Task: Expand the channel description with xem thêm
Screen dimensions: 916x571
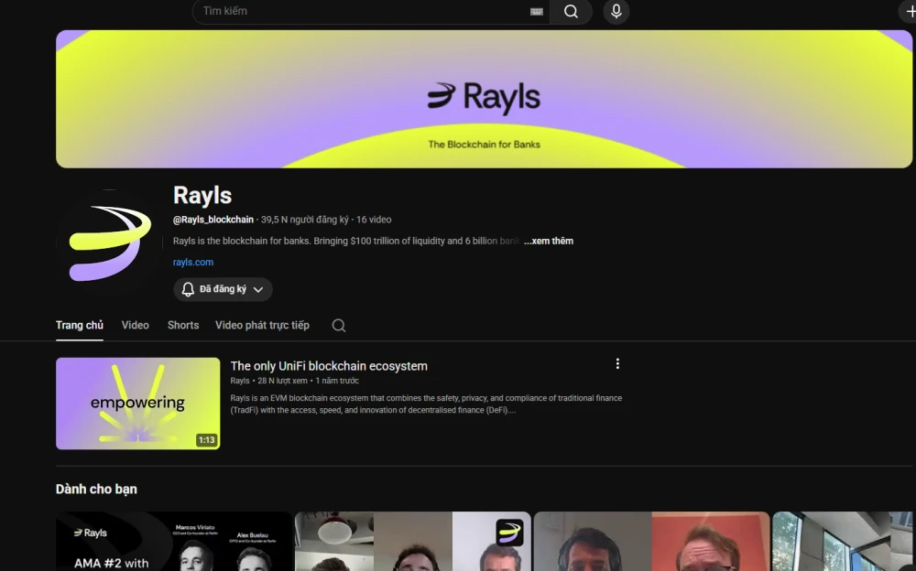Action: click(548, 240)
